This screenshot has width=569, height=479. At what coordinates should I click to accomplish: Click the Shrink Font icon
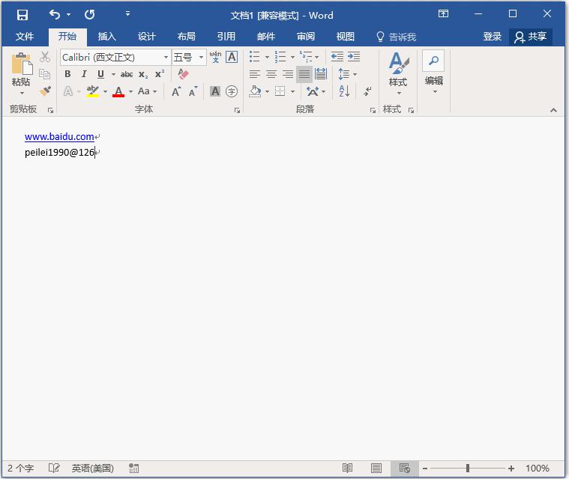193,91
